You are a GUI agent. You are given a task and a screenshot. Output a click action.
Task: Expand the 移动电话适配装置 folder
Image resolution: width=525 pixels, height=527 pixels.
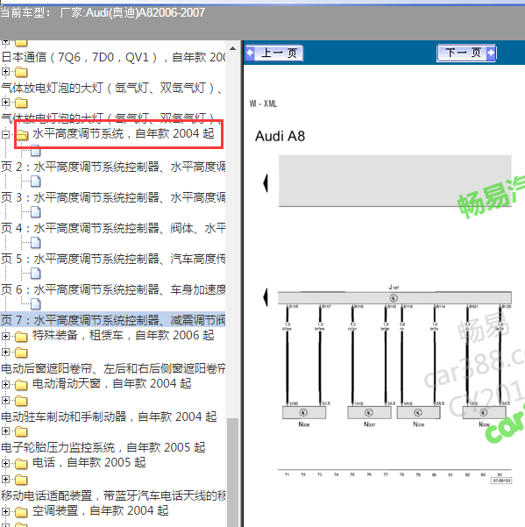[x=5, y=479]
